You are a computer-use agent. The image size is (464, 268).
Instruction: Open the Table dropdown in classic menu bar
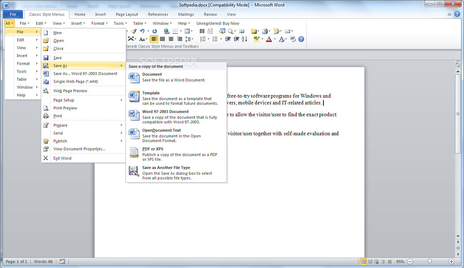(140, 23)
